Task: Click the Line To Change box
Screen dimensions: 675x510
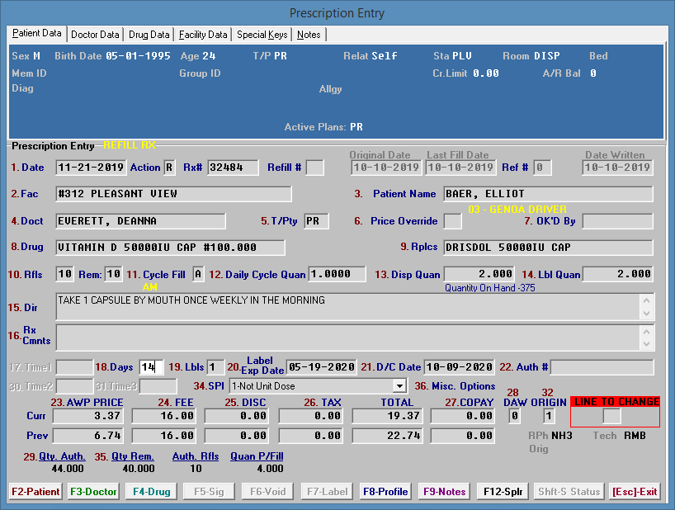Action: click(611, 417)
